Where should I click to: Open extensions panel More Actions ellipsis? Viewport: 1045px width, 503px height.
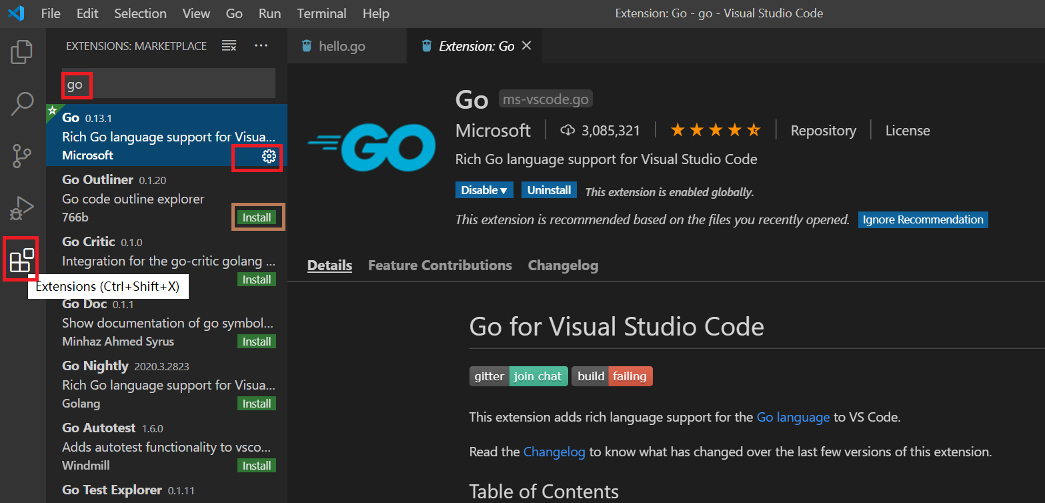(261, 46)
